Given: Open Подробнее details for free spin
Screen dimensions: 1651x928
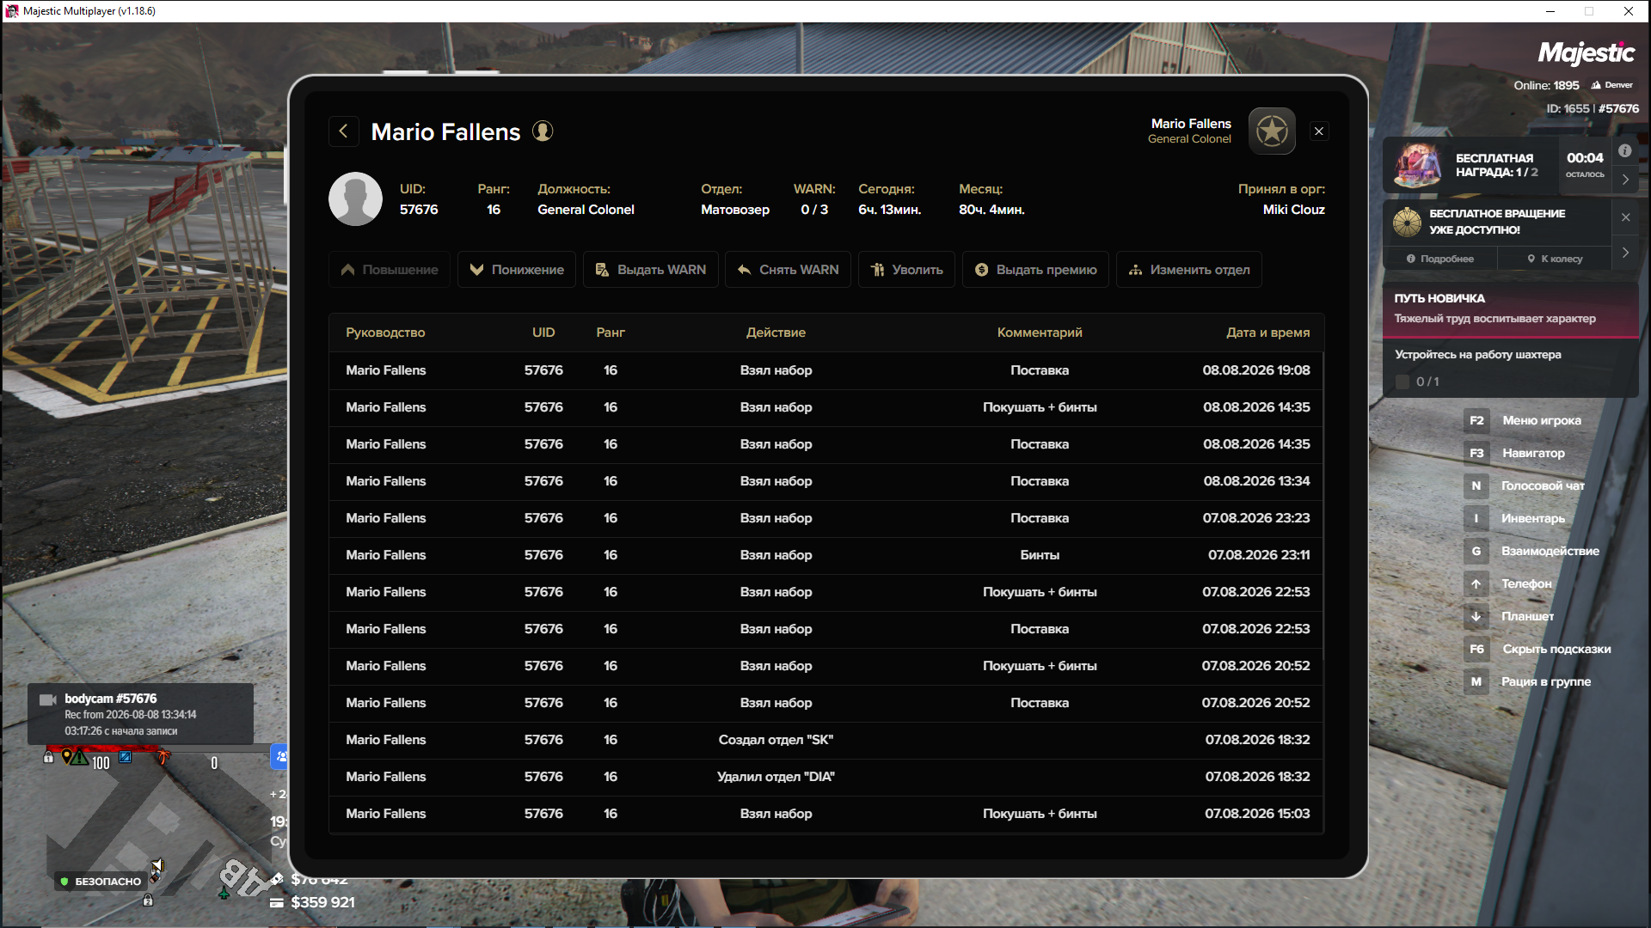Looking at the screenshot, I should 1440,259.
